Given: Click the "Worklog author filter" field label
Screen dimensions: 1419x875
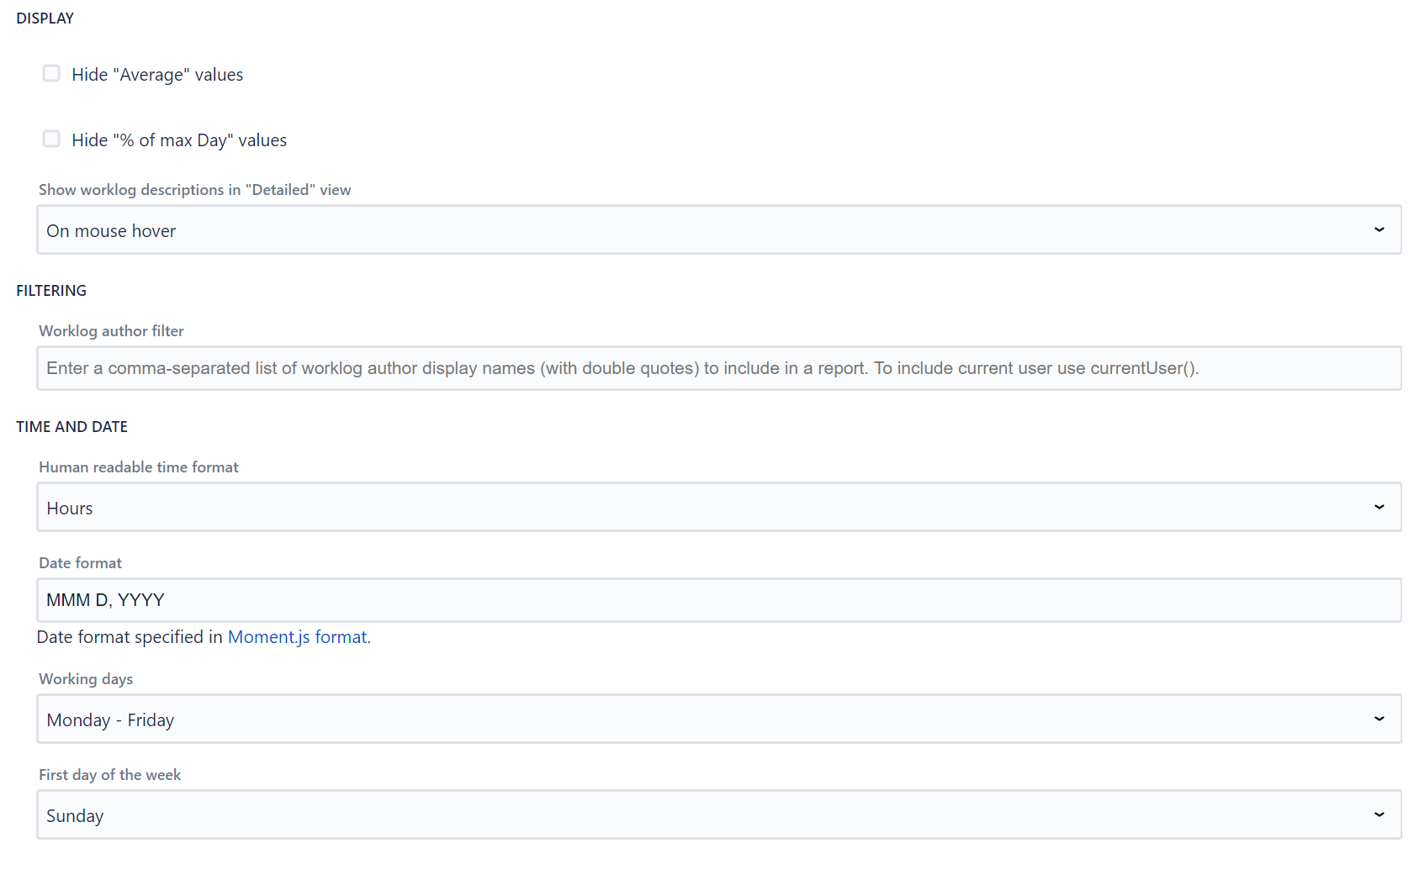Looking at the screenshot, I should [x=111, y=331].
